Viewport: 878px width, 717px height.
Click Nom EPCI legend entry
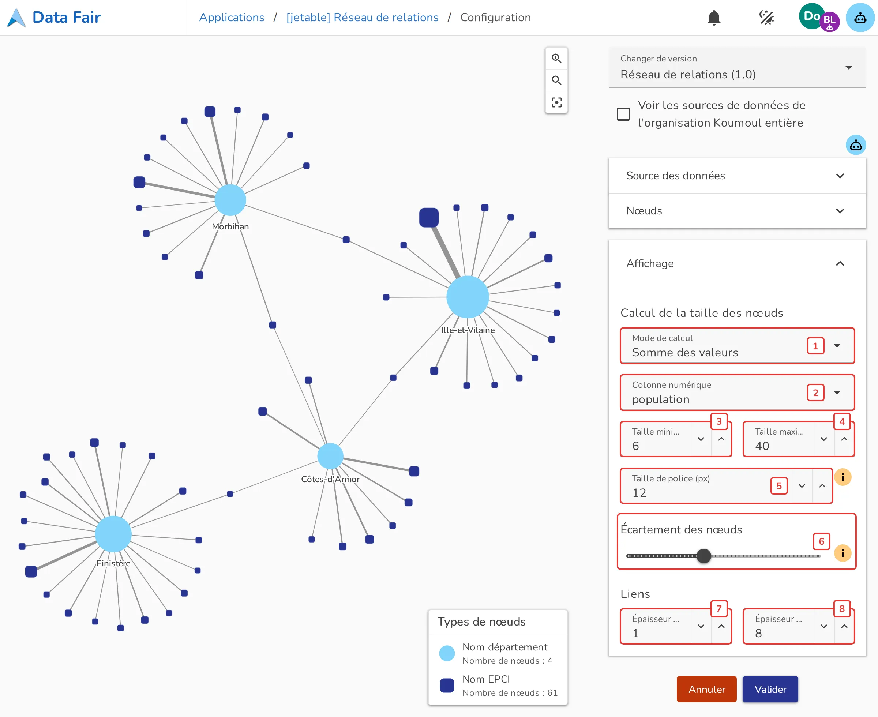point(498,686)
